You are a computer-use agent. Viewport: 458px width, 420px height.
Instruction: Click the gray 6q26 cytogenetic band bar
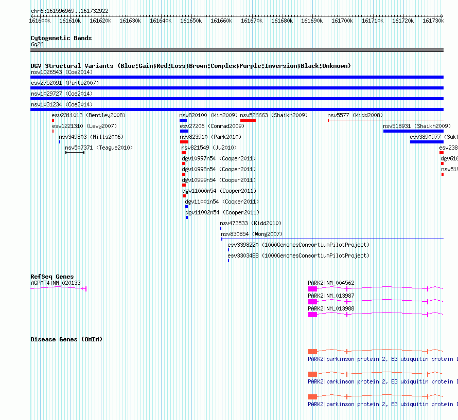click(x=237, y=50)
